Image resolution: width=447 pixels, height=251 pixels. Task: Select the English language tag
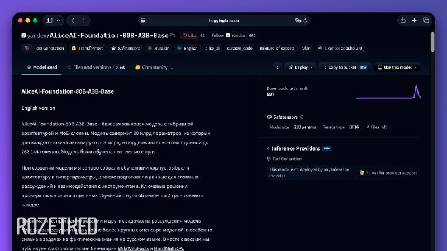[187, 49]
